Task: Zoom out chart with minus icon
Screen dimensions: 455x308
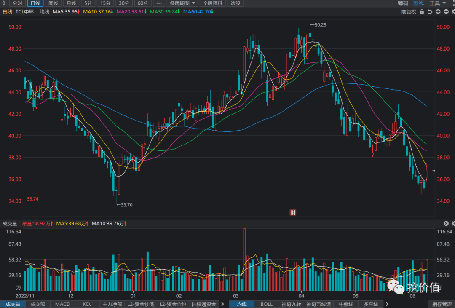Action: point(446,12)
